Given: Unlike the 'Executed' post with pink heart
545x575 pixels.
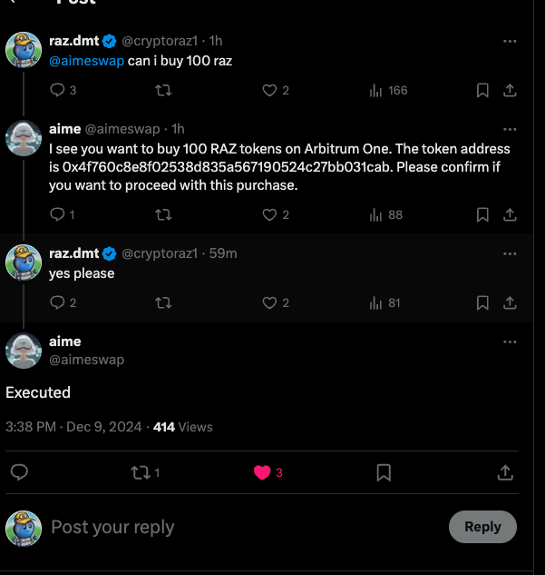Looking at the screenshot, I should pyautogui.click(x=268, y=472).
